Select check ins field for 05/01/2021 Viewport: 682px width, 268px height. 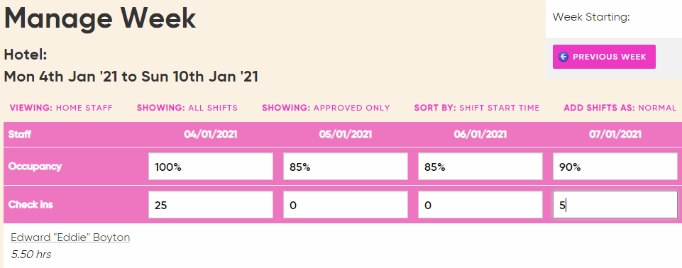tap(346, 205)
